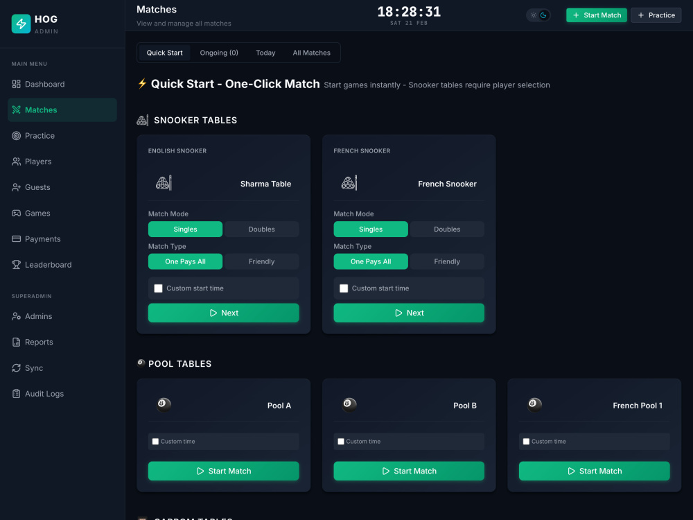Click the FRENCH SNOOKER card label
Viewport: 693px width, 520px height.
(362, 150)
